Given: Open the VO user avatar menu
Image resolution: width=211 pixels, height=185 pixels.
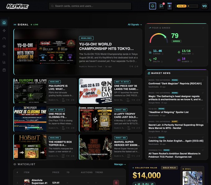Looking at the screenshot, I should [x=204, y=6].
